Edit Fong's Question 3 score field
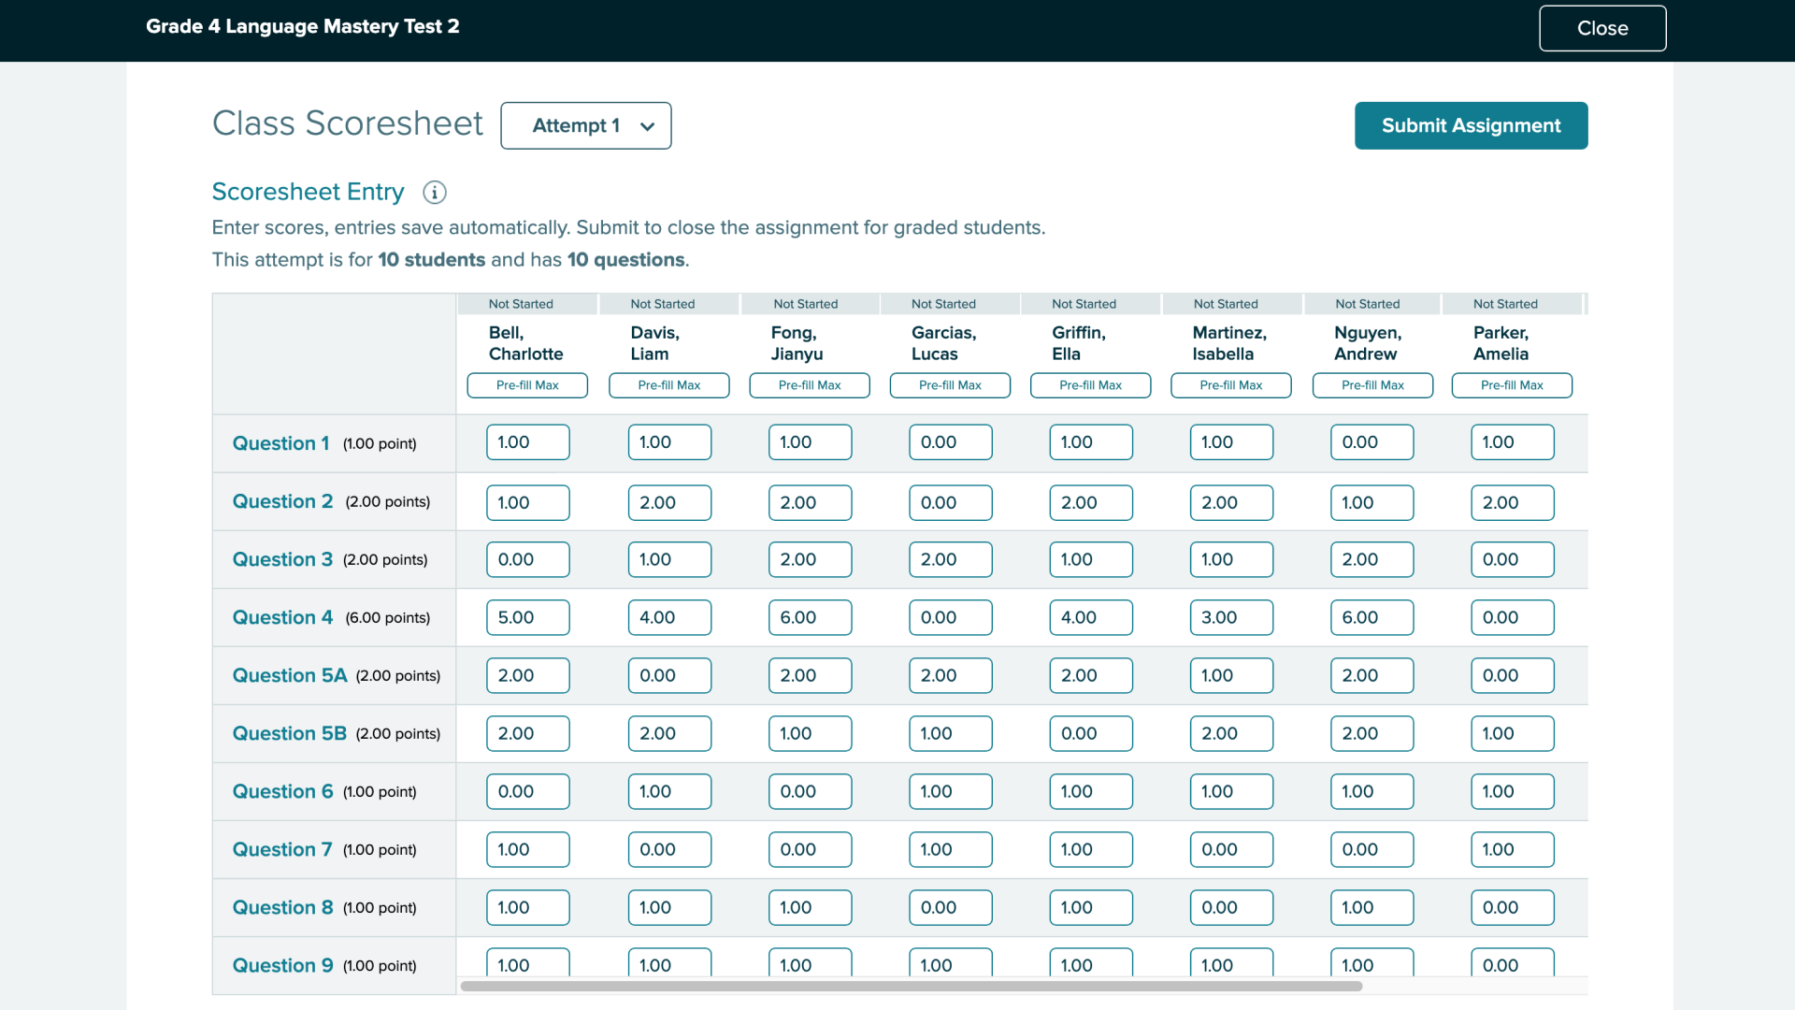Screen dimensions: 1795x1010 click(x=810, y=559)
